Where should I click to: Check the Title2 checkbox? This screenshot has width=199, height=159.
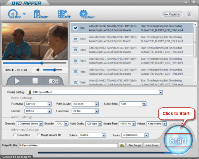(75, 39)
